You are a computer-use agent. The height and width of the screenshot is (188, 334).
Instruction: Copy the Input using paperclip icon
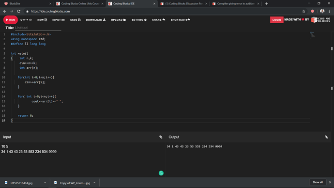click(161, 137)
